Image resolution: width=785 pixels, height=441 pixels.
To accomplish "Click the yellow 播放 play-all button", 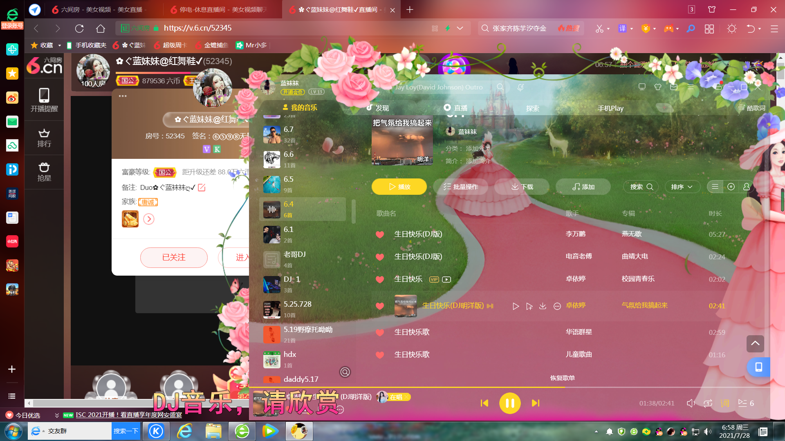I will pos(399,187).
